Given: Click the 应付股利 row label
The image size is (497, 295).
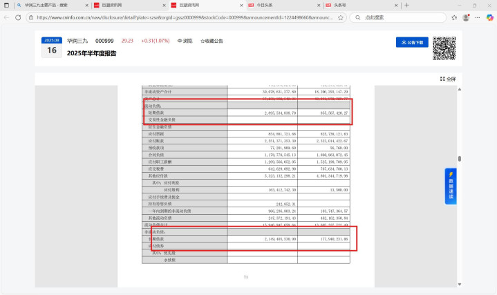Looking at the screenshot, I should click(x=171, y=190).
